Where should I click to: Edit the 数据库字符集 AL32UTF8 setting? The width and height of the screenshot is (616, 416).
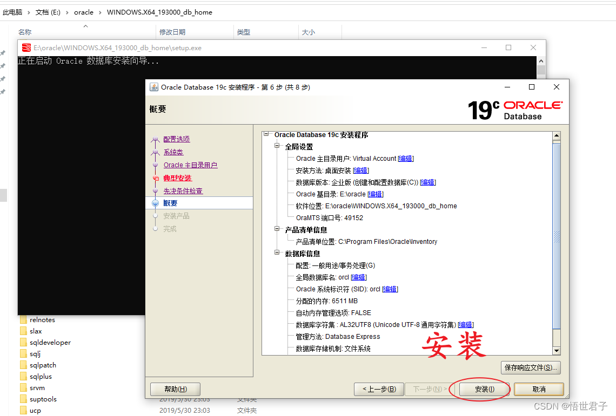466,325
